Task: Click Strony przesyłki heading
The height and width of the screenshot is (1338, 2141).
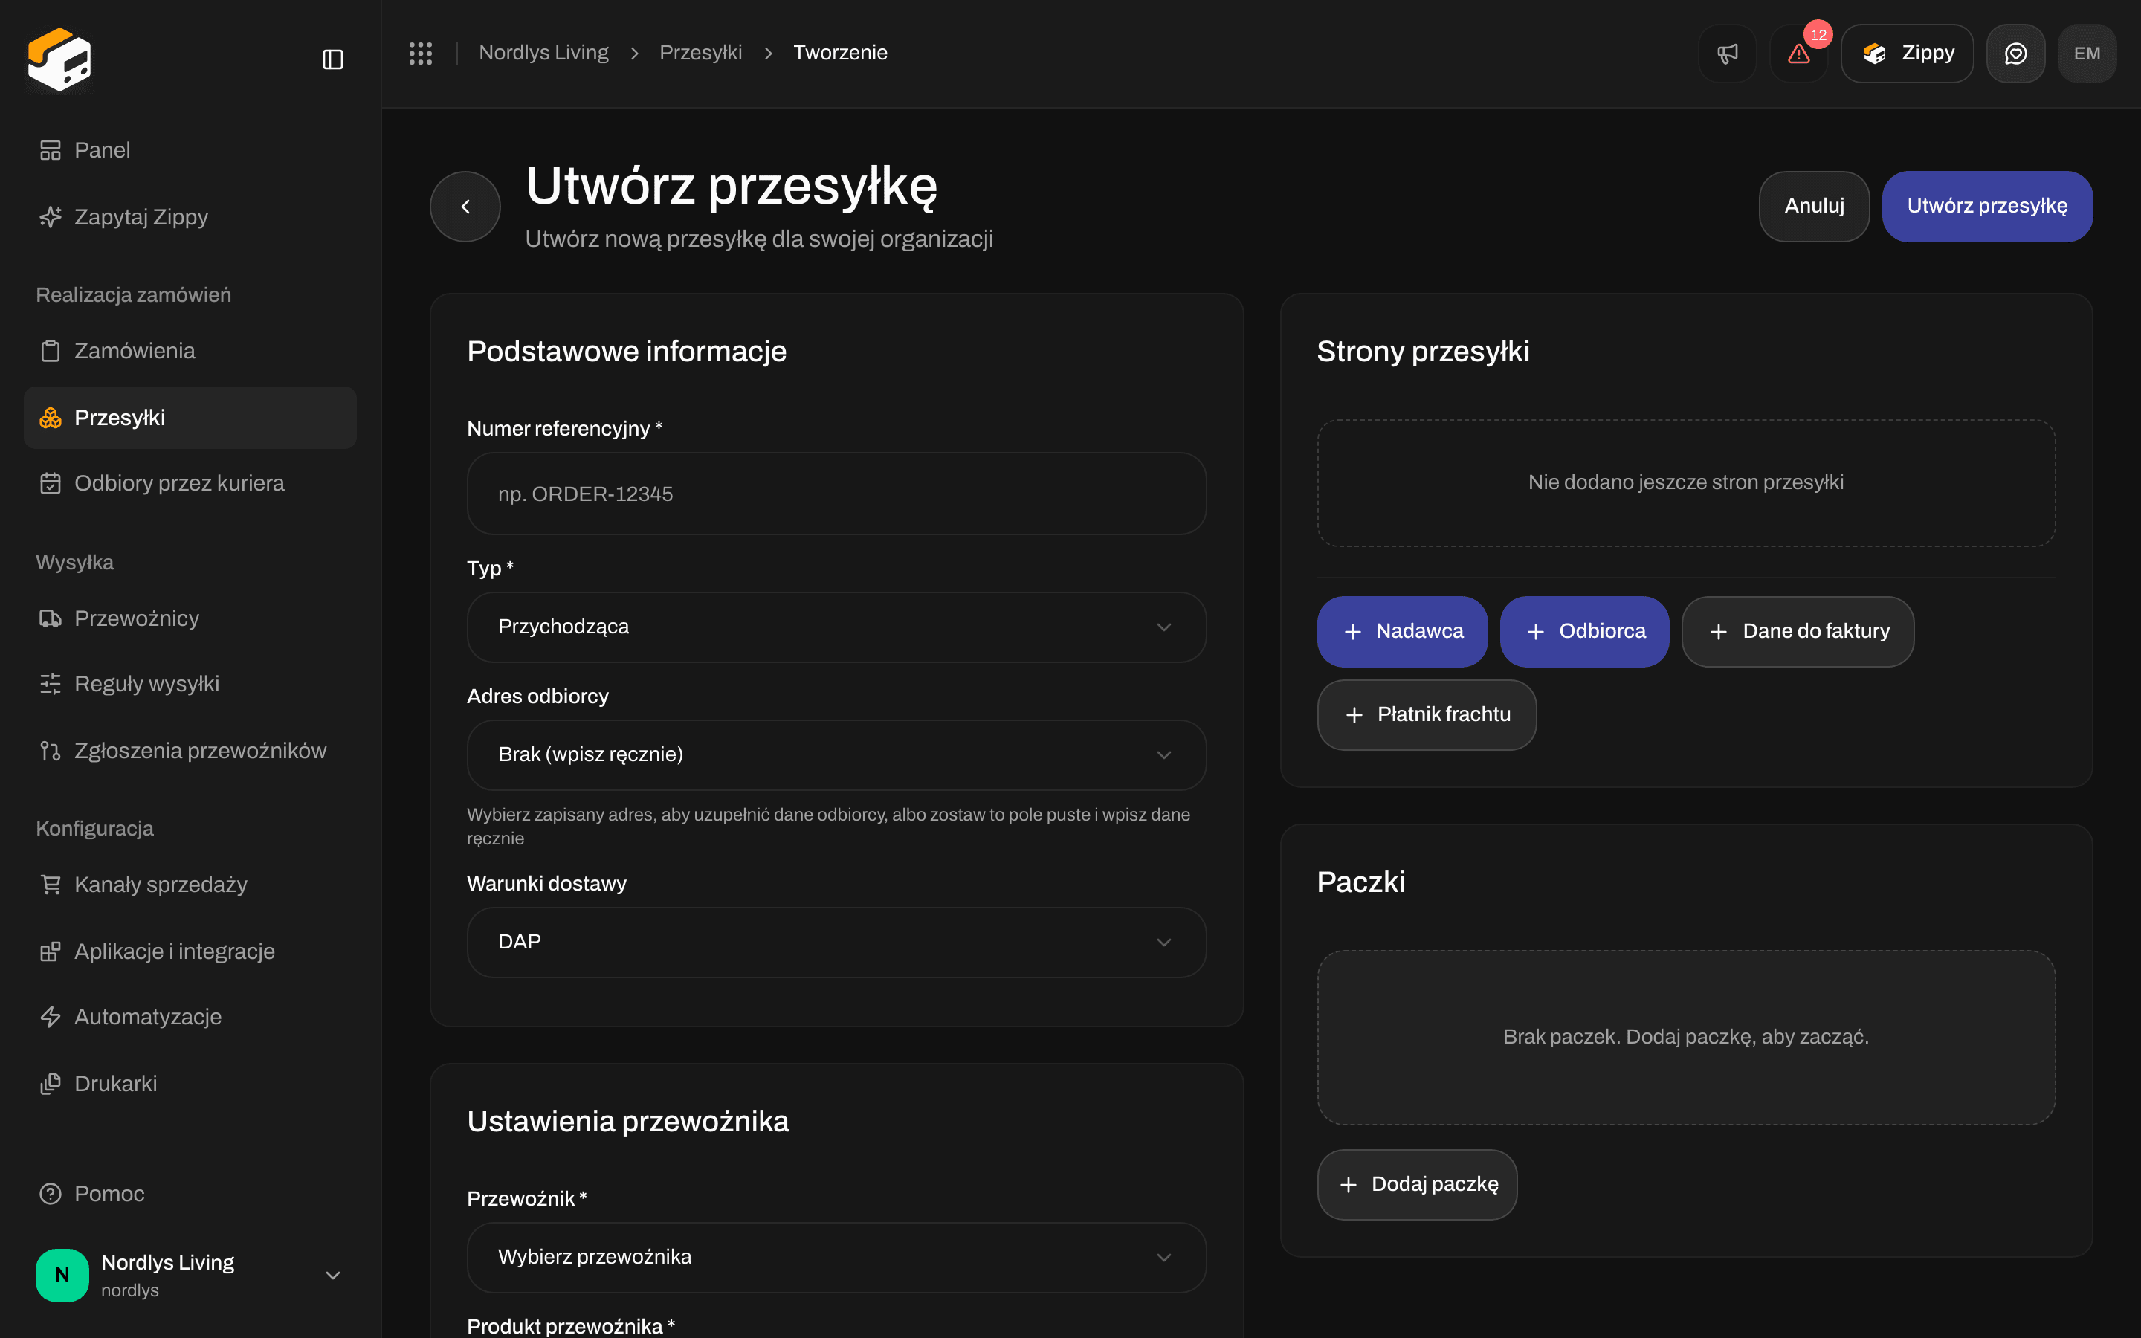Action: [1423, 352]
